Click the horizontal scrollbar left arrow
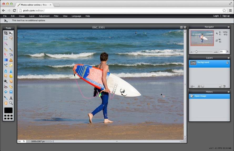Image resolution: width=234 pixels, height=151 pixels. (x=52, y=141)
